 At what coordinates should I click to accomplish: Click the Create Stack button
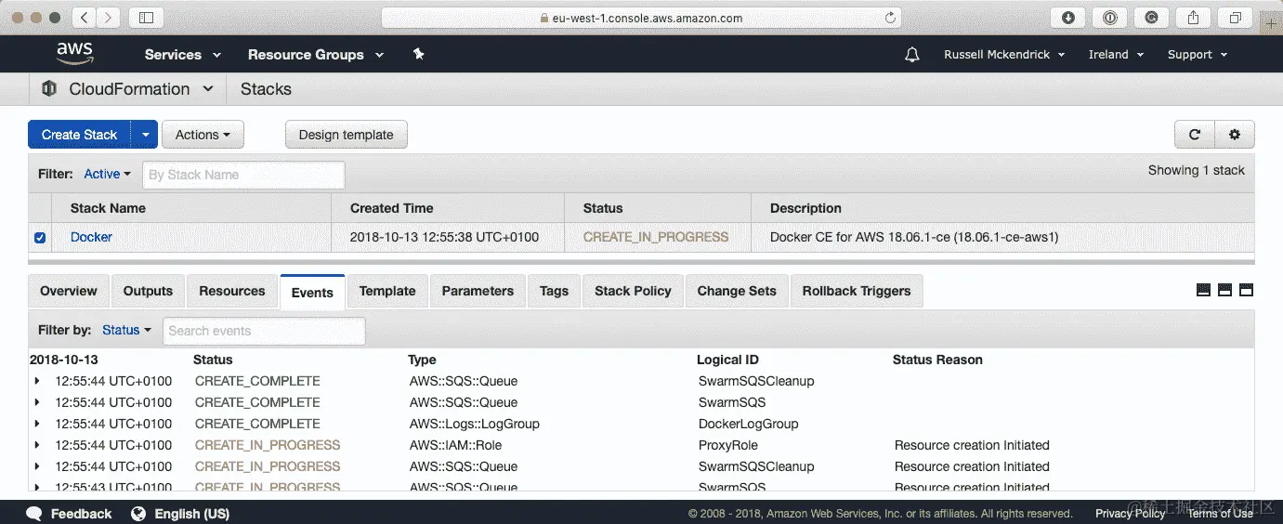pyautogui.click(x=80, y=135)
